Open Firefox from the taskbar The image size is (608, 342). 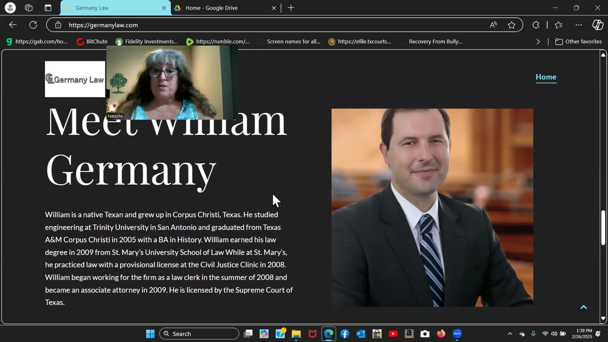441,333
